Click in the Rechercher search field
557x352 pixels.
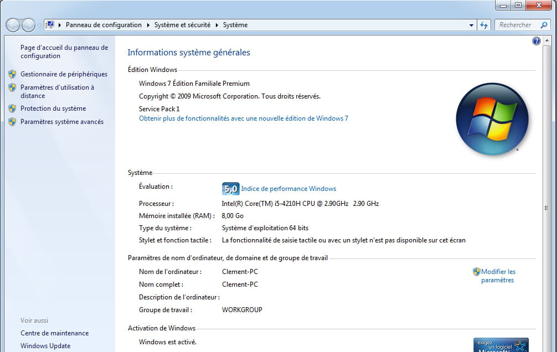coord(520,25)
